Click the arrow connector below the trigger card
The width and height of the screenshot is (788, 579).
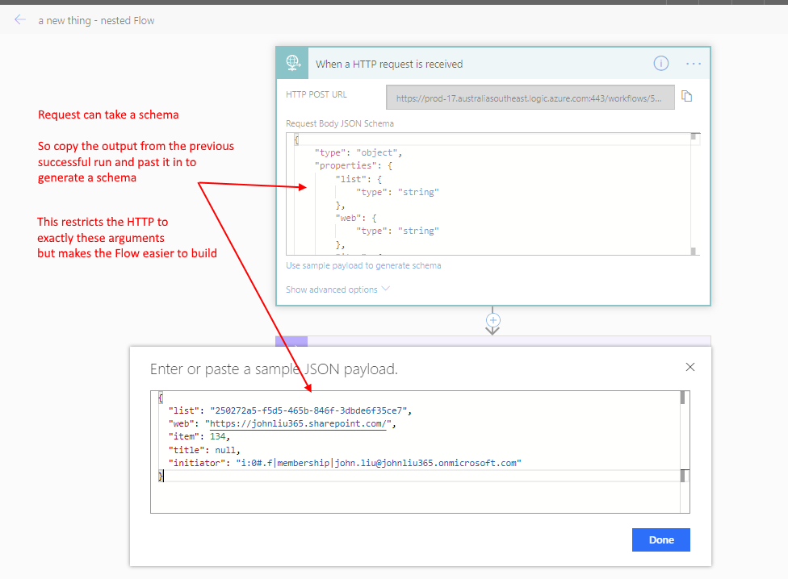[x=492, y=331]
